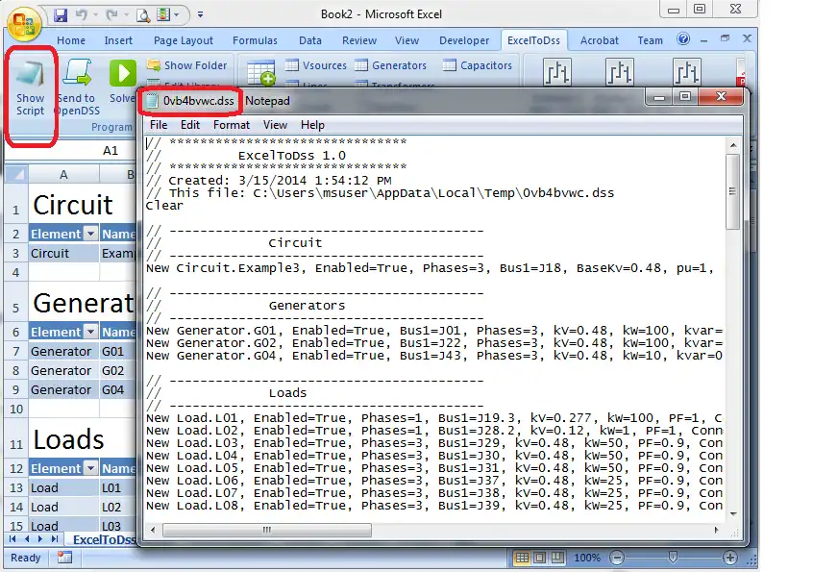813x572 pixels.
Task: Switch to Page Layout view in status bar
Action: point(539,558)
